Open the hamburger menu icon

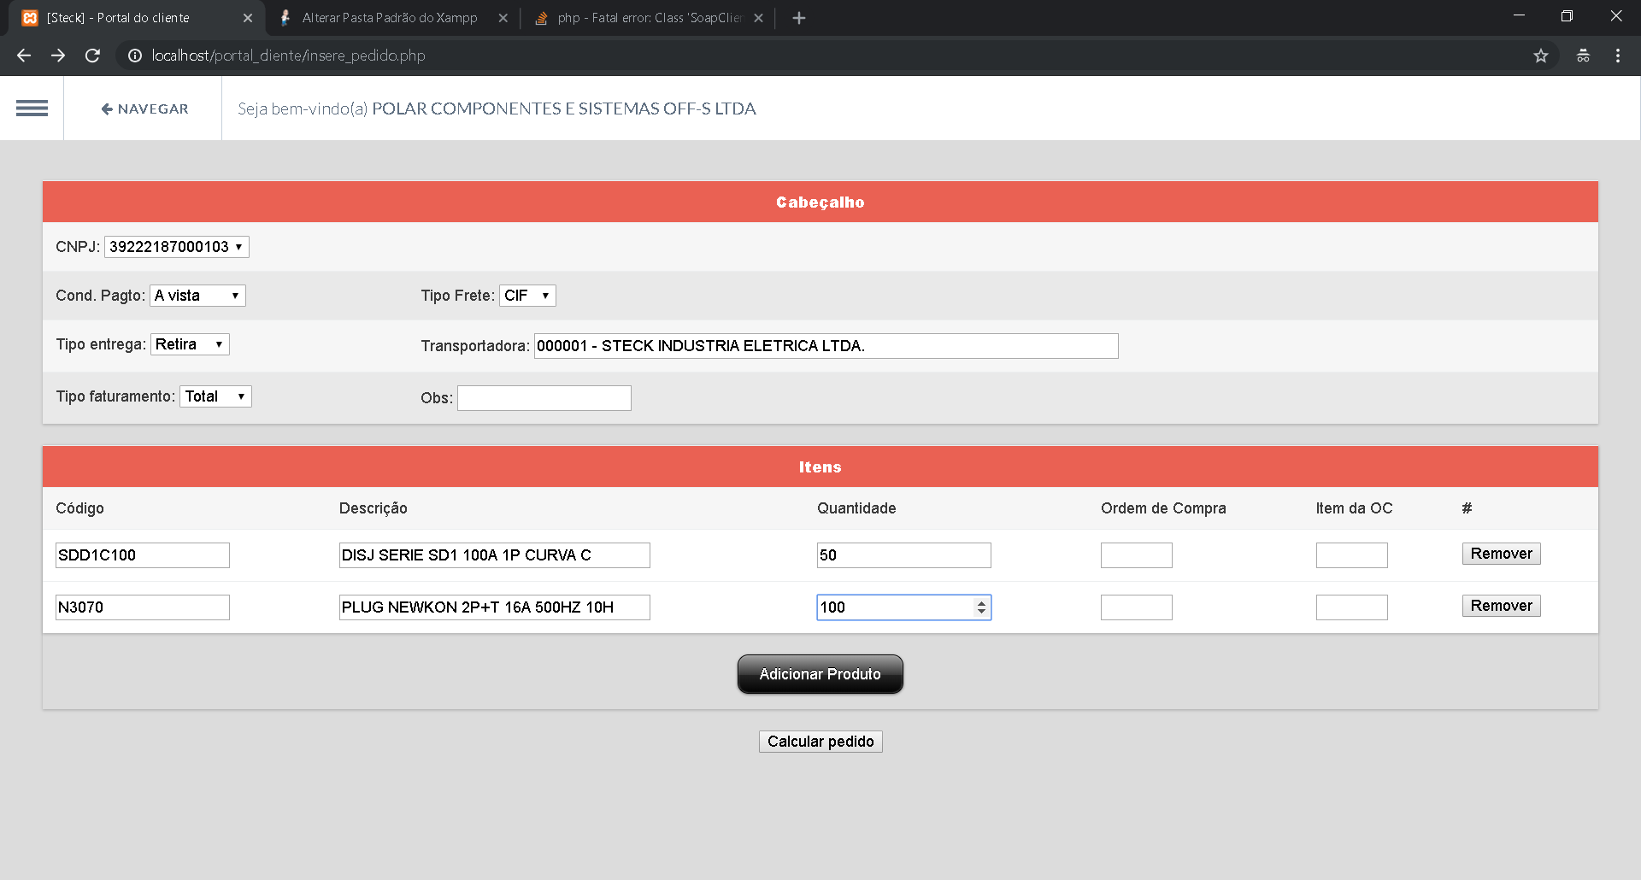pos(32,109)
